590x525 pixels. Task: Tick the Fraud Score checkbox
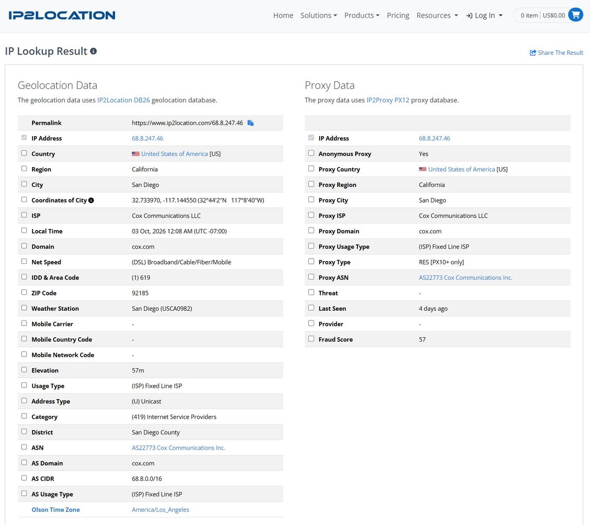(x=311, y=339)
